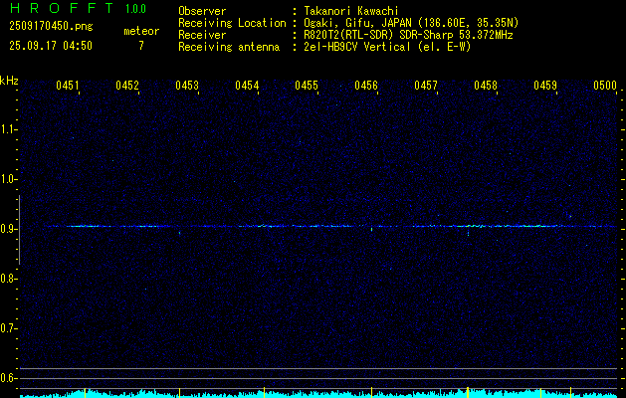Screen dimensions: 626x398
Task: Click the 0452 time axis label
Action: pyautogui.click(x=127, y=86)
